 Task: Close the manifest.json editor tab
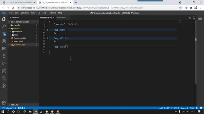[54, 18]
